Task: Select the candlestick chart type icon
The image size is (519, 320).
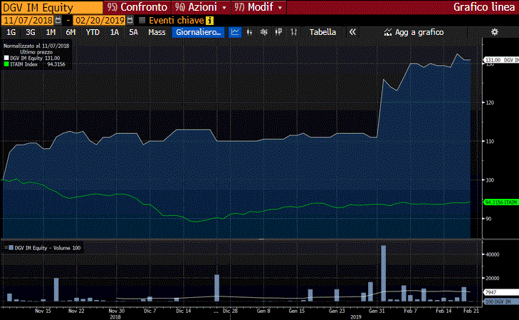Action: point(264,32)
